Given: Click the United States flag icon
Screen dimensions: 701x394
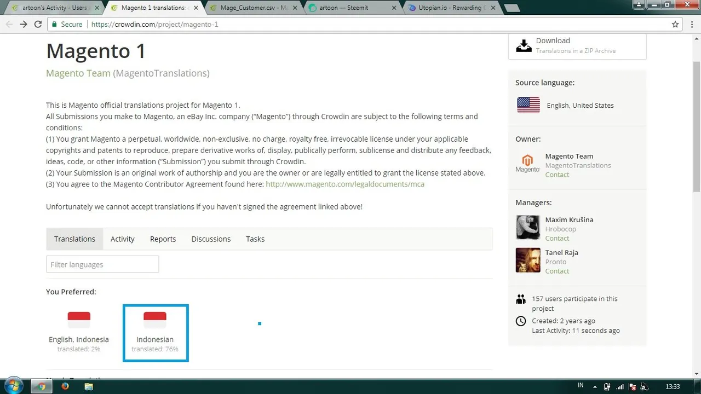Looking at the screenshot, I should tap(528, 105).
